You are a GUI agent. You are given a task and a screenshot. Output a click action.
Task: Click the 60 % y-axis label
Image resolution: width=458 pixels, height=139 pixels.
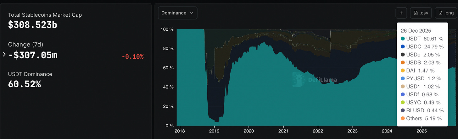(168, 68)
